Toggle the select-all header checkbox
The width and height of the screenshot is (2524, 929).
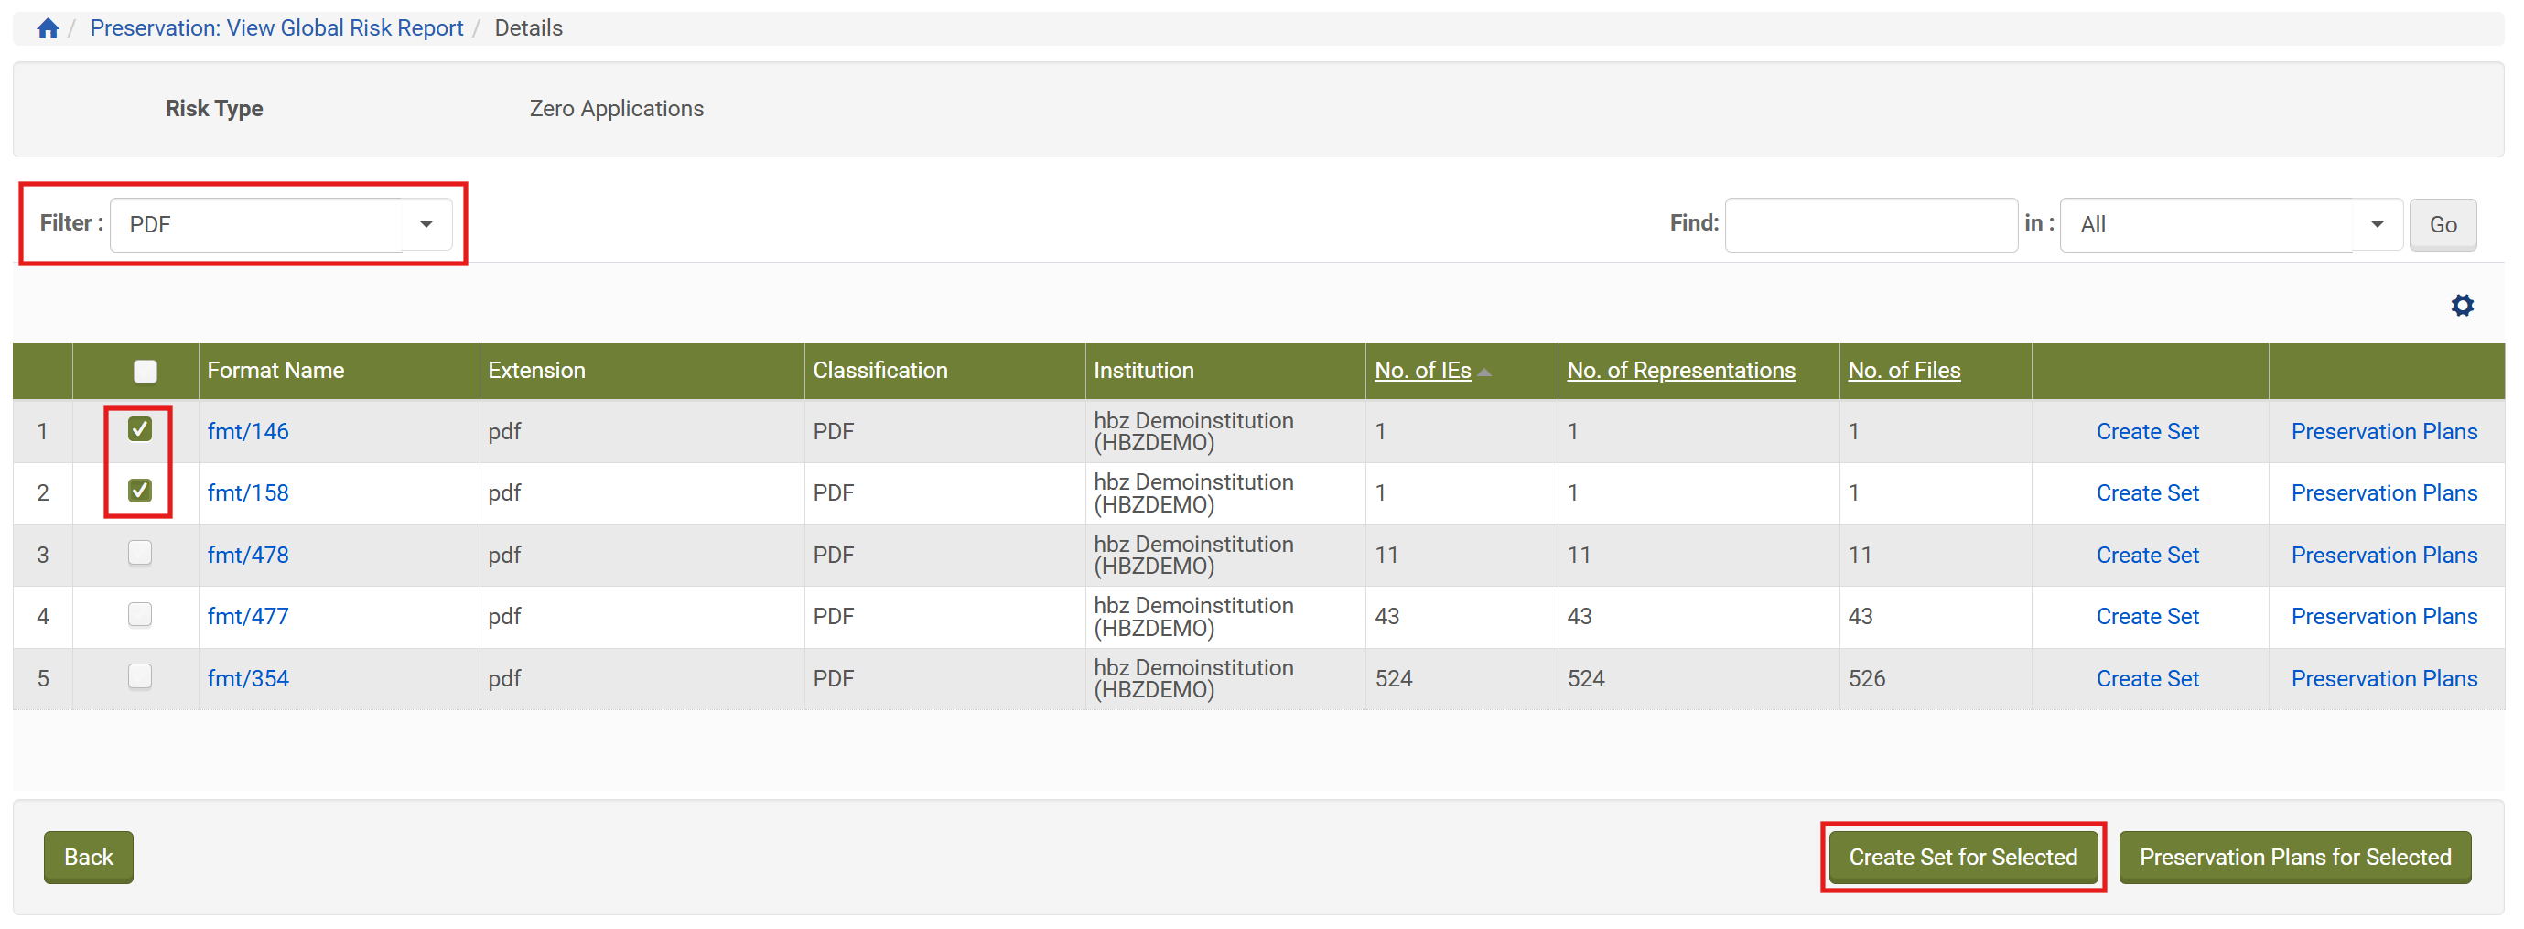[145, 372]
